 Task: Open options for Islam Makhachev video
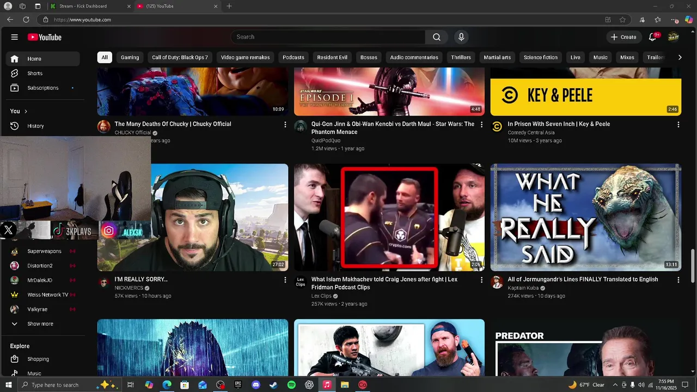pyautogui.click(x=481, y=280)
